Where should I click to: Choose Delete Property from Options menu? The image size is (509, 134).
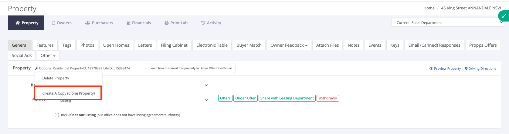[69, 78]
